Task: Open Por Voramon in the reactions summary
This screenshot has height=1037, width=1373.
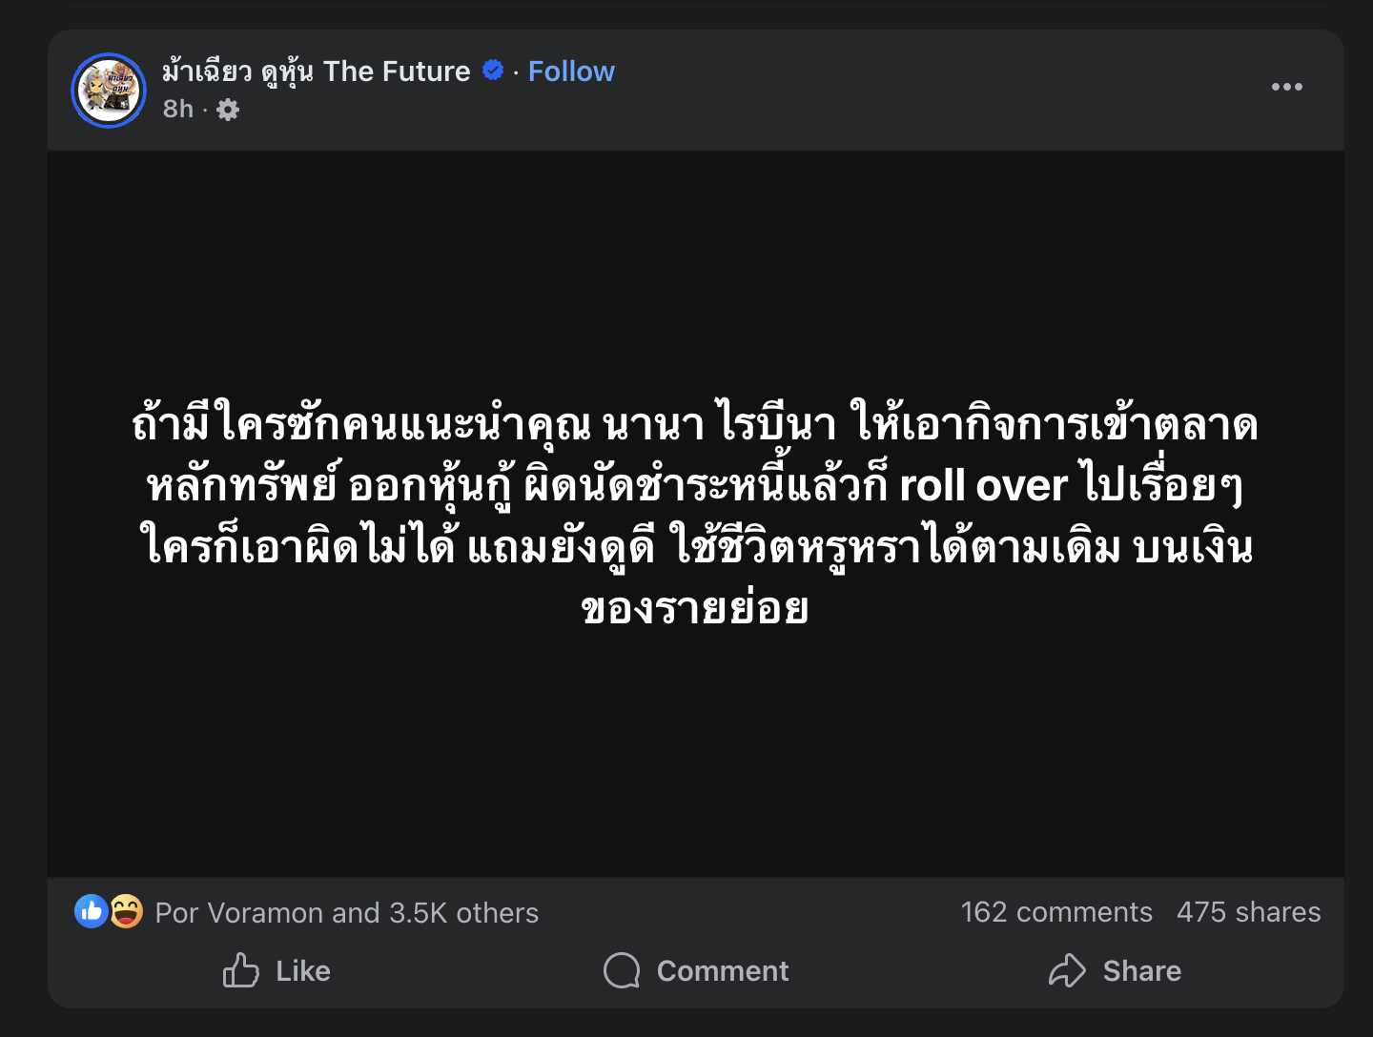Action: 240,913
